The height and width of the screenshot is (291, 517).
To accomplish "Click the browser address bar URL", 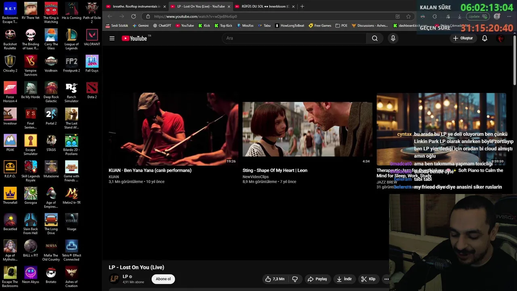I will 195,17.
